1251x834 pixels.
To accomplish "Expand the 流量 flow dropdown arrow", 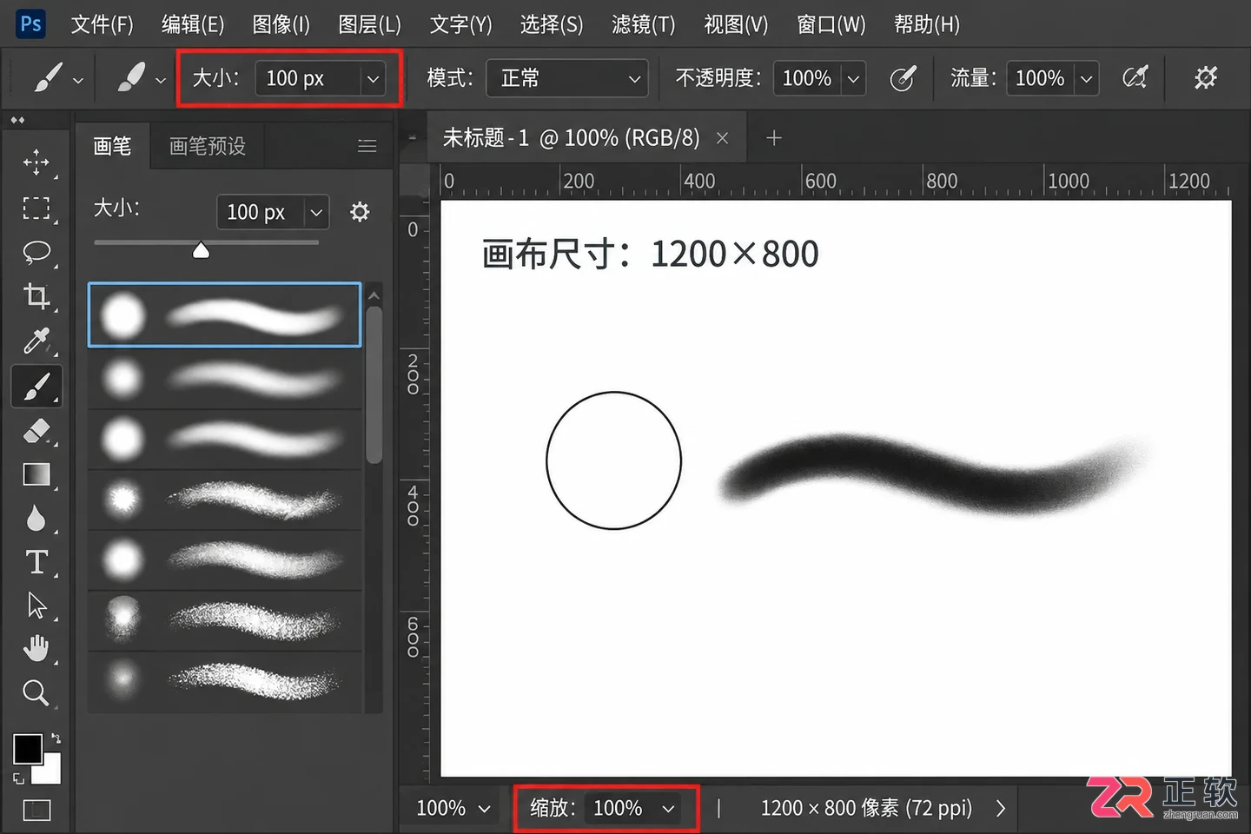I will (1086, 79).
